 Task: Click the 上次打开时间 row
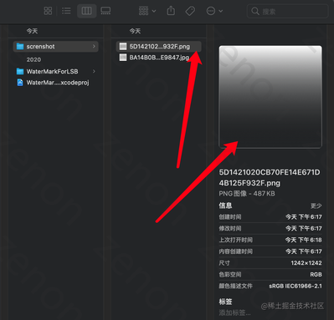[x=270, y=240]
